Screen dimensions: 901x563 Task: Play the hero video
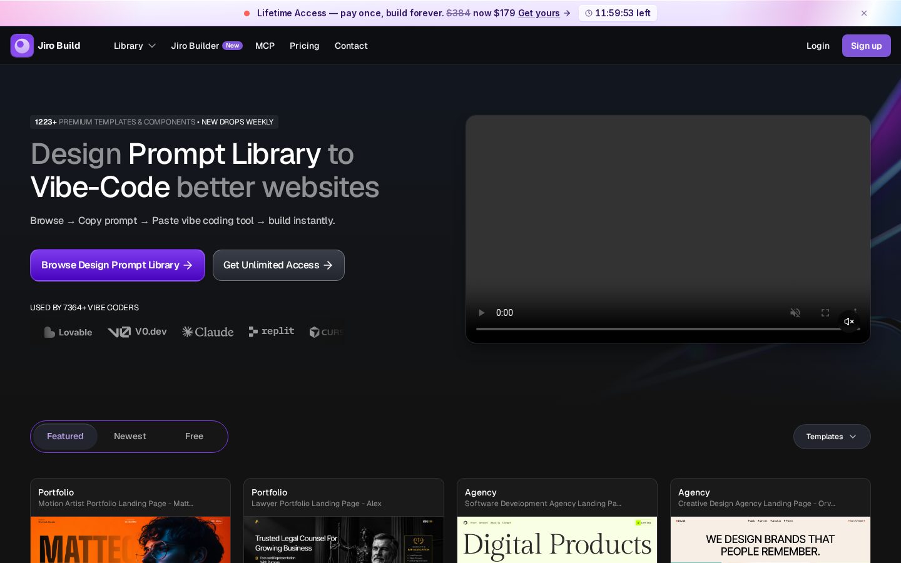[x=481, y=313]
